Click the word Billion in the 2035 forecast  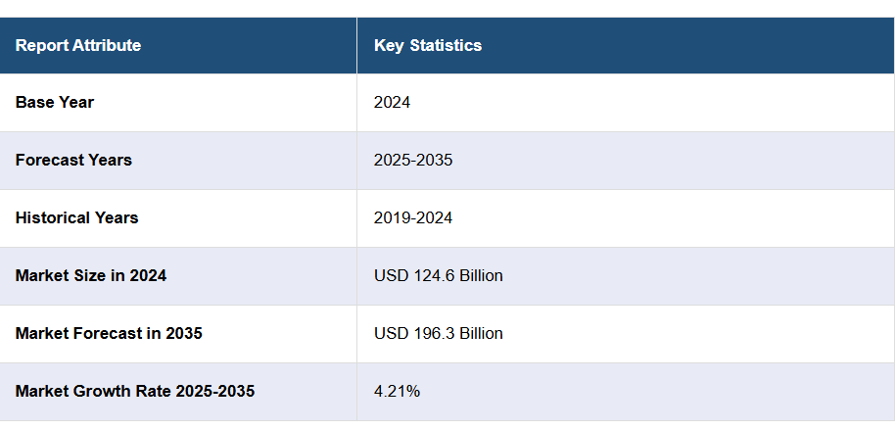[x=478, y=333]
